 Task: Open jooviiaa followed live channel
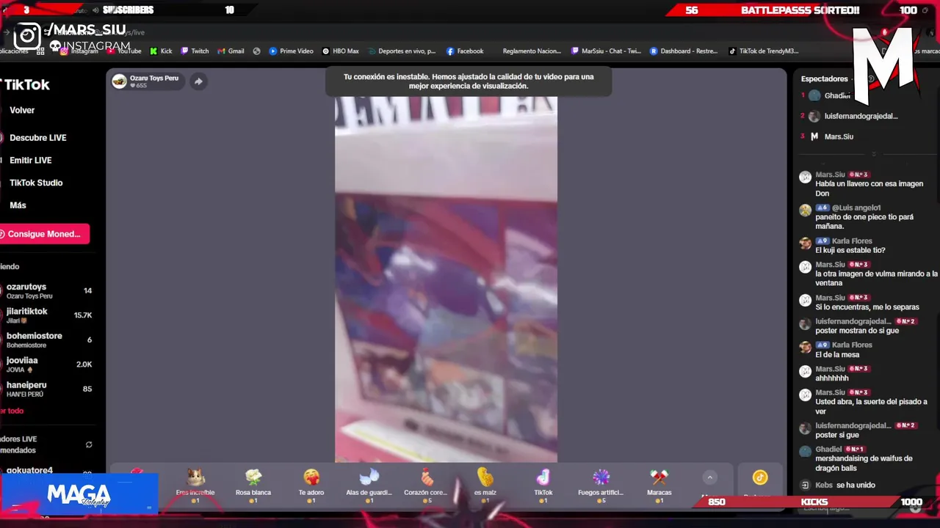click(x=48, y=364)
